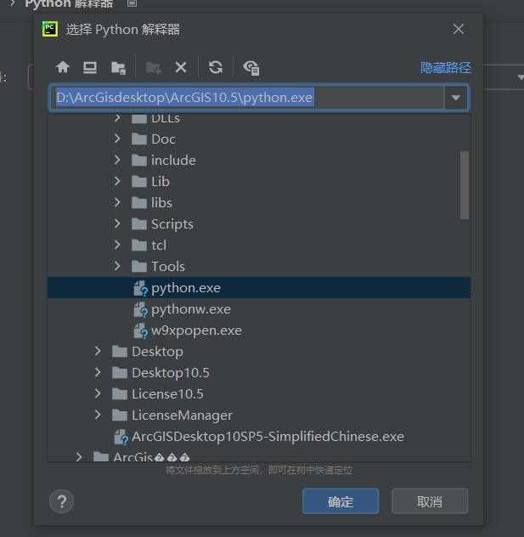Go to the project directory

(118, 67)
